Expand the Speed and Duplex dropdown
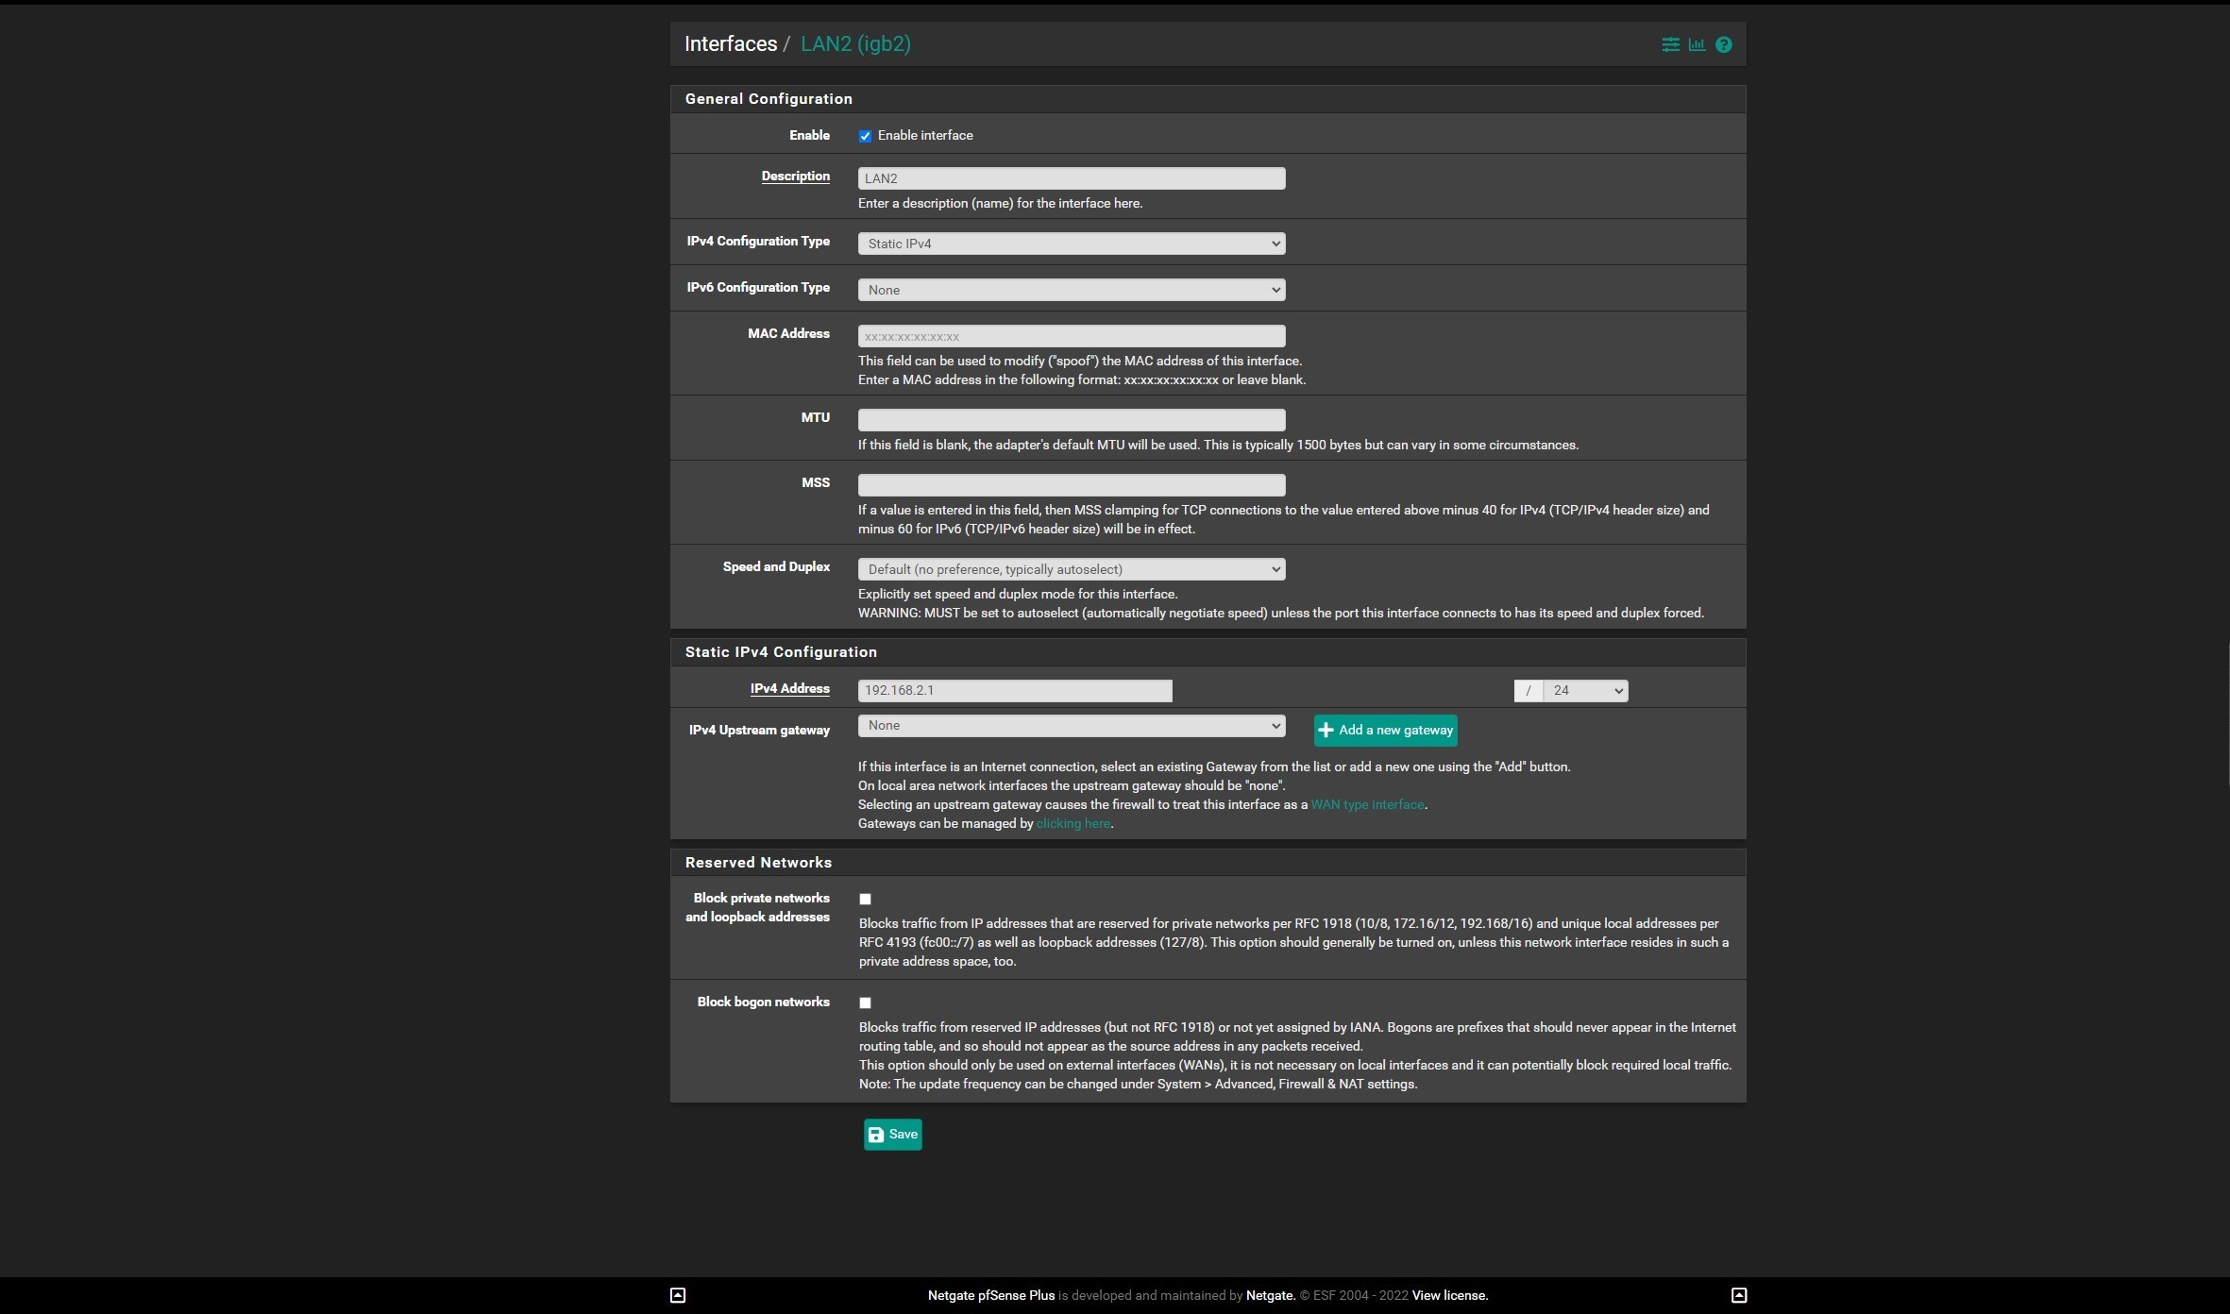 coord(1071,569)
